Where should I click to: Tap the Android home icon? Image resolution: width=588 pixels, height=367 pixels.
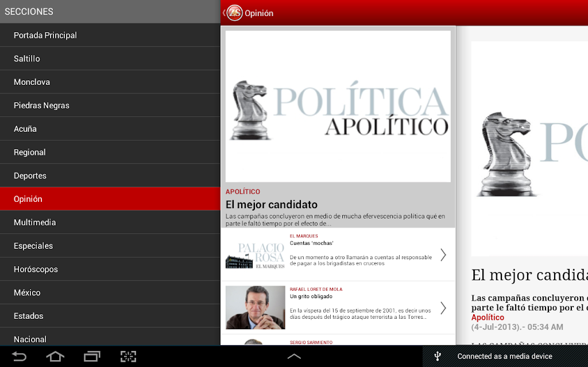point(55,356)
